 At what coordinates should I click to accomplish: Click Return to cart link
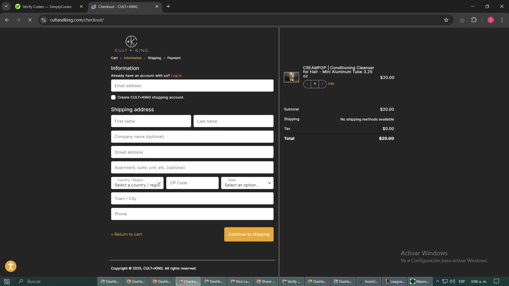click(x=127, y=234)
